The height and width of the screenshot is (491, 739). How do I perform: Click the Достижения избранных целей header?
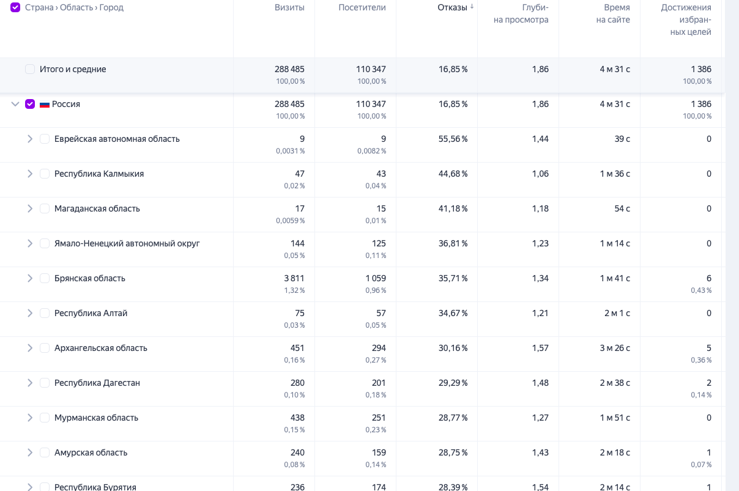tap(686, 20)
